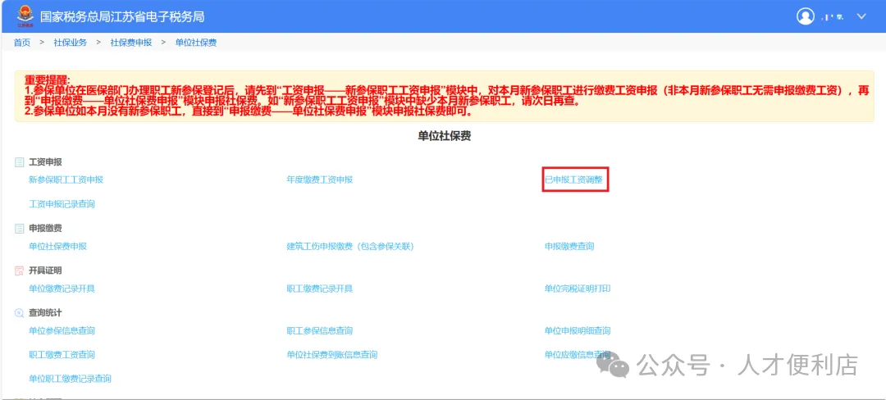Open 新参保职工工资申报 link
The width and height of the screenshot is (886, 400).
(x=66, y=180)
